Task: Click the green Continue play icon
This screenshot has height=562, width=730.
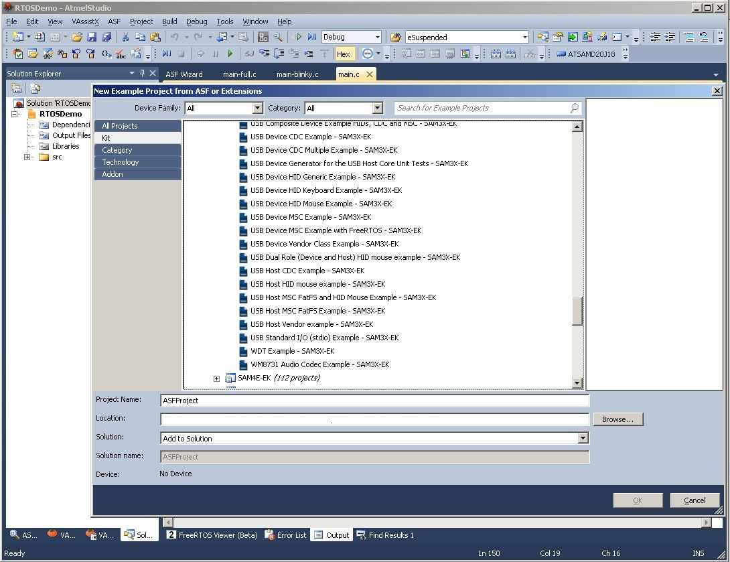Action: 230,54
